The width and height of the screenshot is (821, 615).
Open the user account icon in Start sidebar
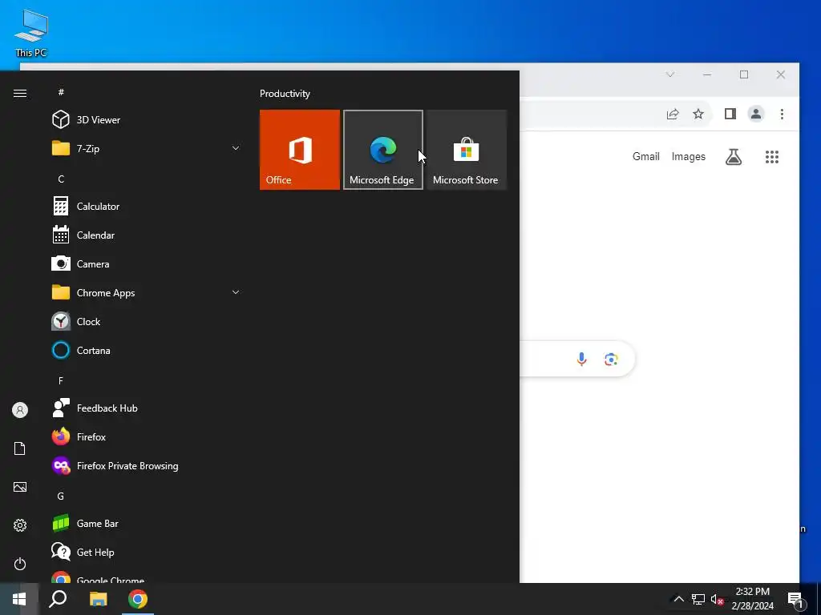(x=20, y=410)
